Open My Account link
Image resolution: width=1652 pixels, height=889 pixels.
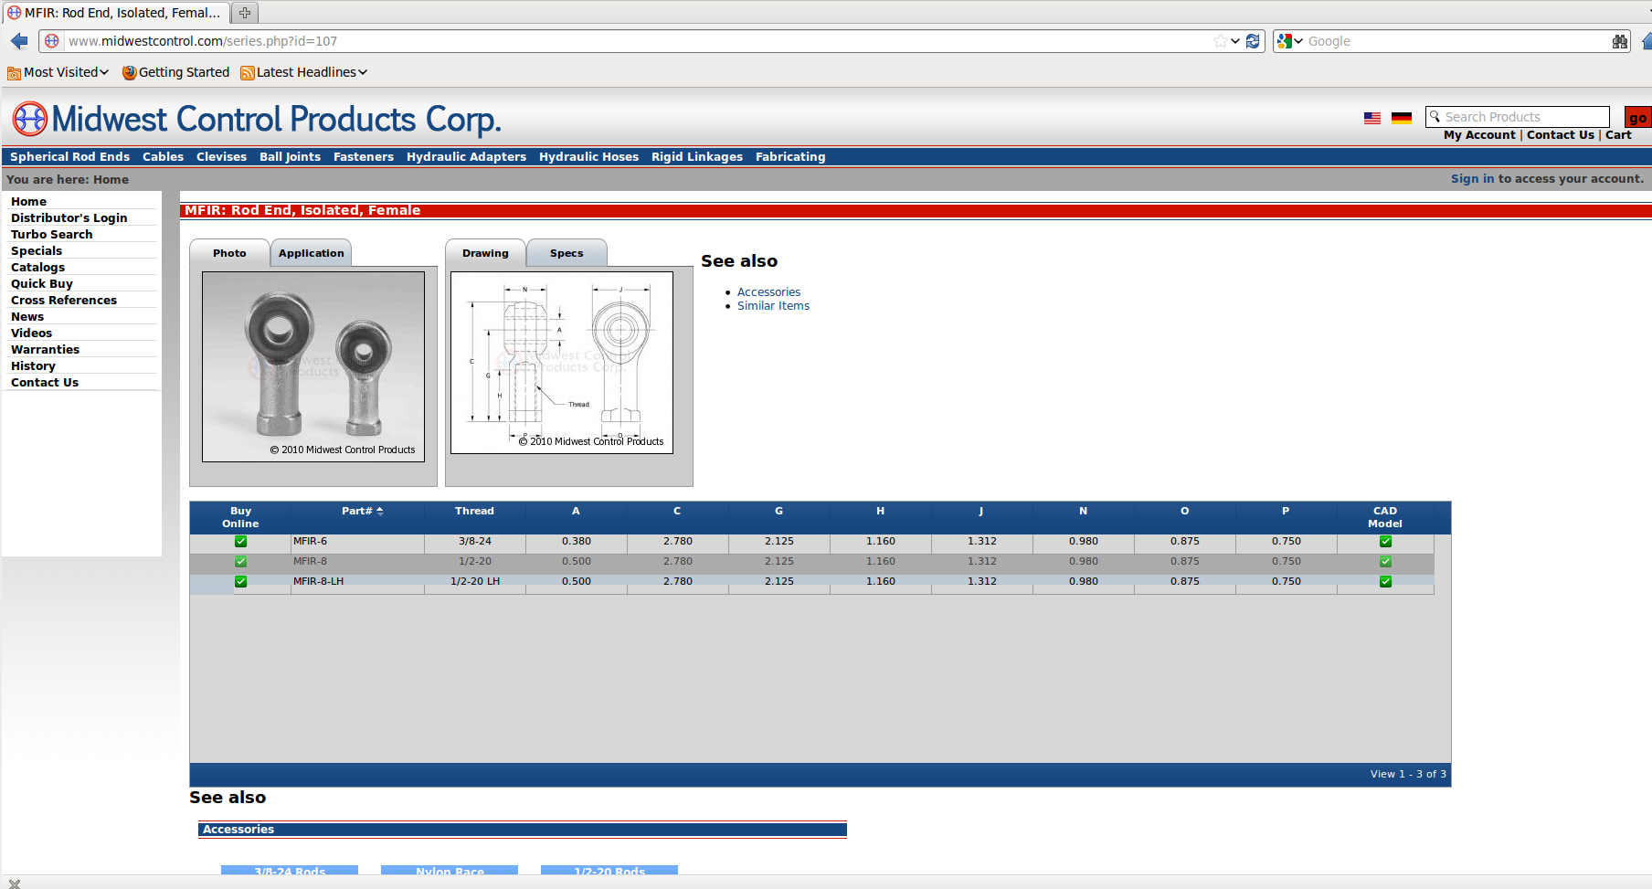pyautogui.click(x=1479, y=135)
